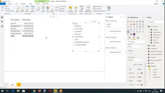Screen dimensions: 165x93
Task: Switch to Report view in left sidebar
Action: (2, 17)
